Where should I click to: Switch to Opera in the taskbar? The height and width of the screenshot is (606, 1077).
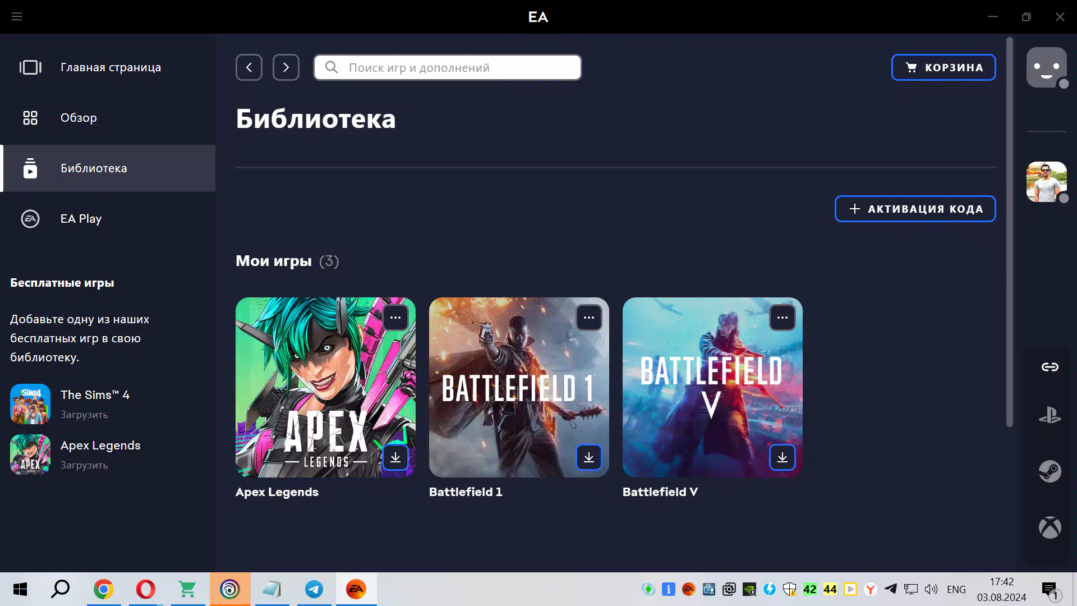point(146,589)
